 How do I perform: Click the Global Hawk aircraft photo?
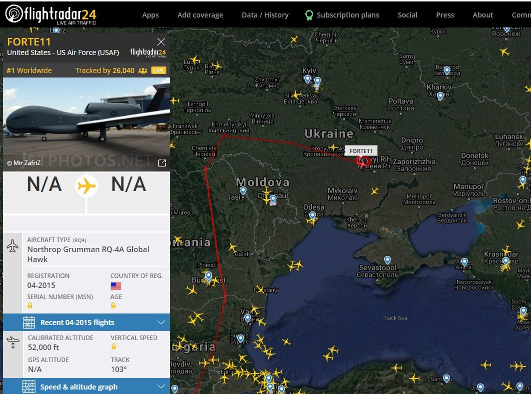pos(86,124)
